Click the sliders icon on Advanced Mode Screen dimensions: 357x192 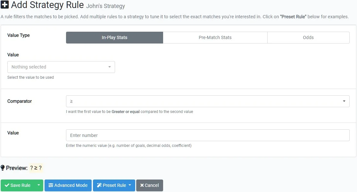point(51,185)
